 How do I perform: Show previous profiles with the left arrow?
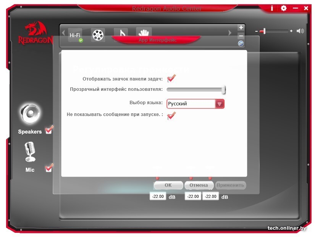(x=63, y=33)
